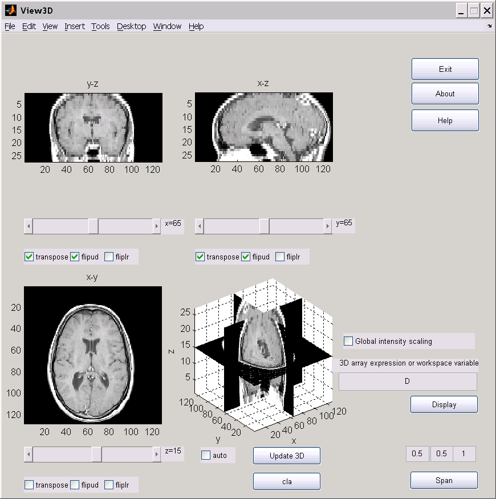Click the Display button
The height and width of the screenshot is (499, 496).
444,404
